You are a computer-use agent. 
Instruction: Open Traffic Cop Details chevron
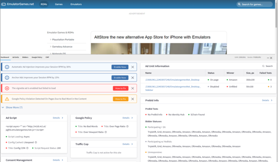(x=132, y=144)
